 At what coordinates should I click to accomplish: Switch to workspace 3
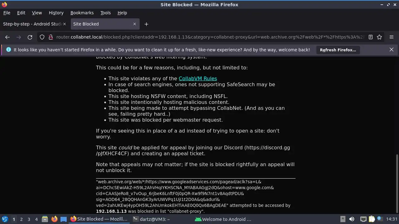click(29, 219)
